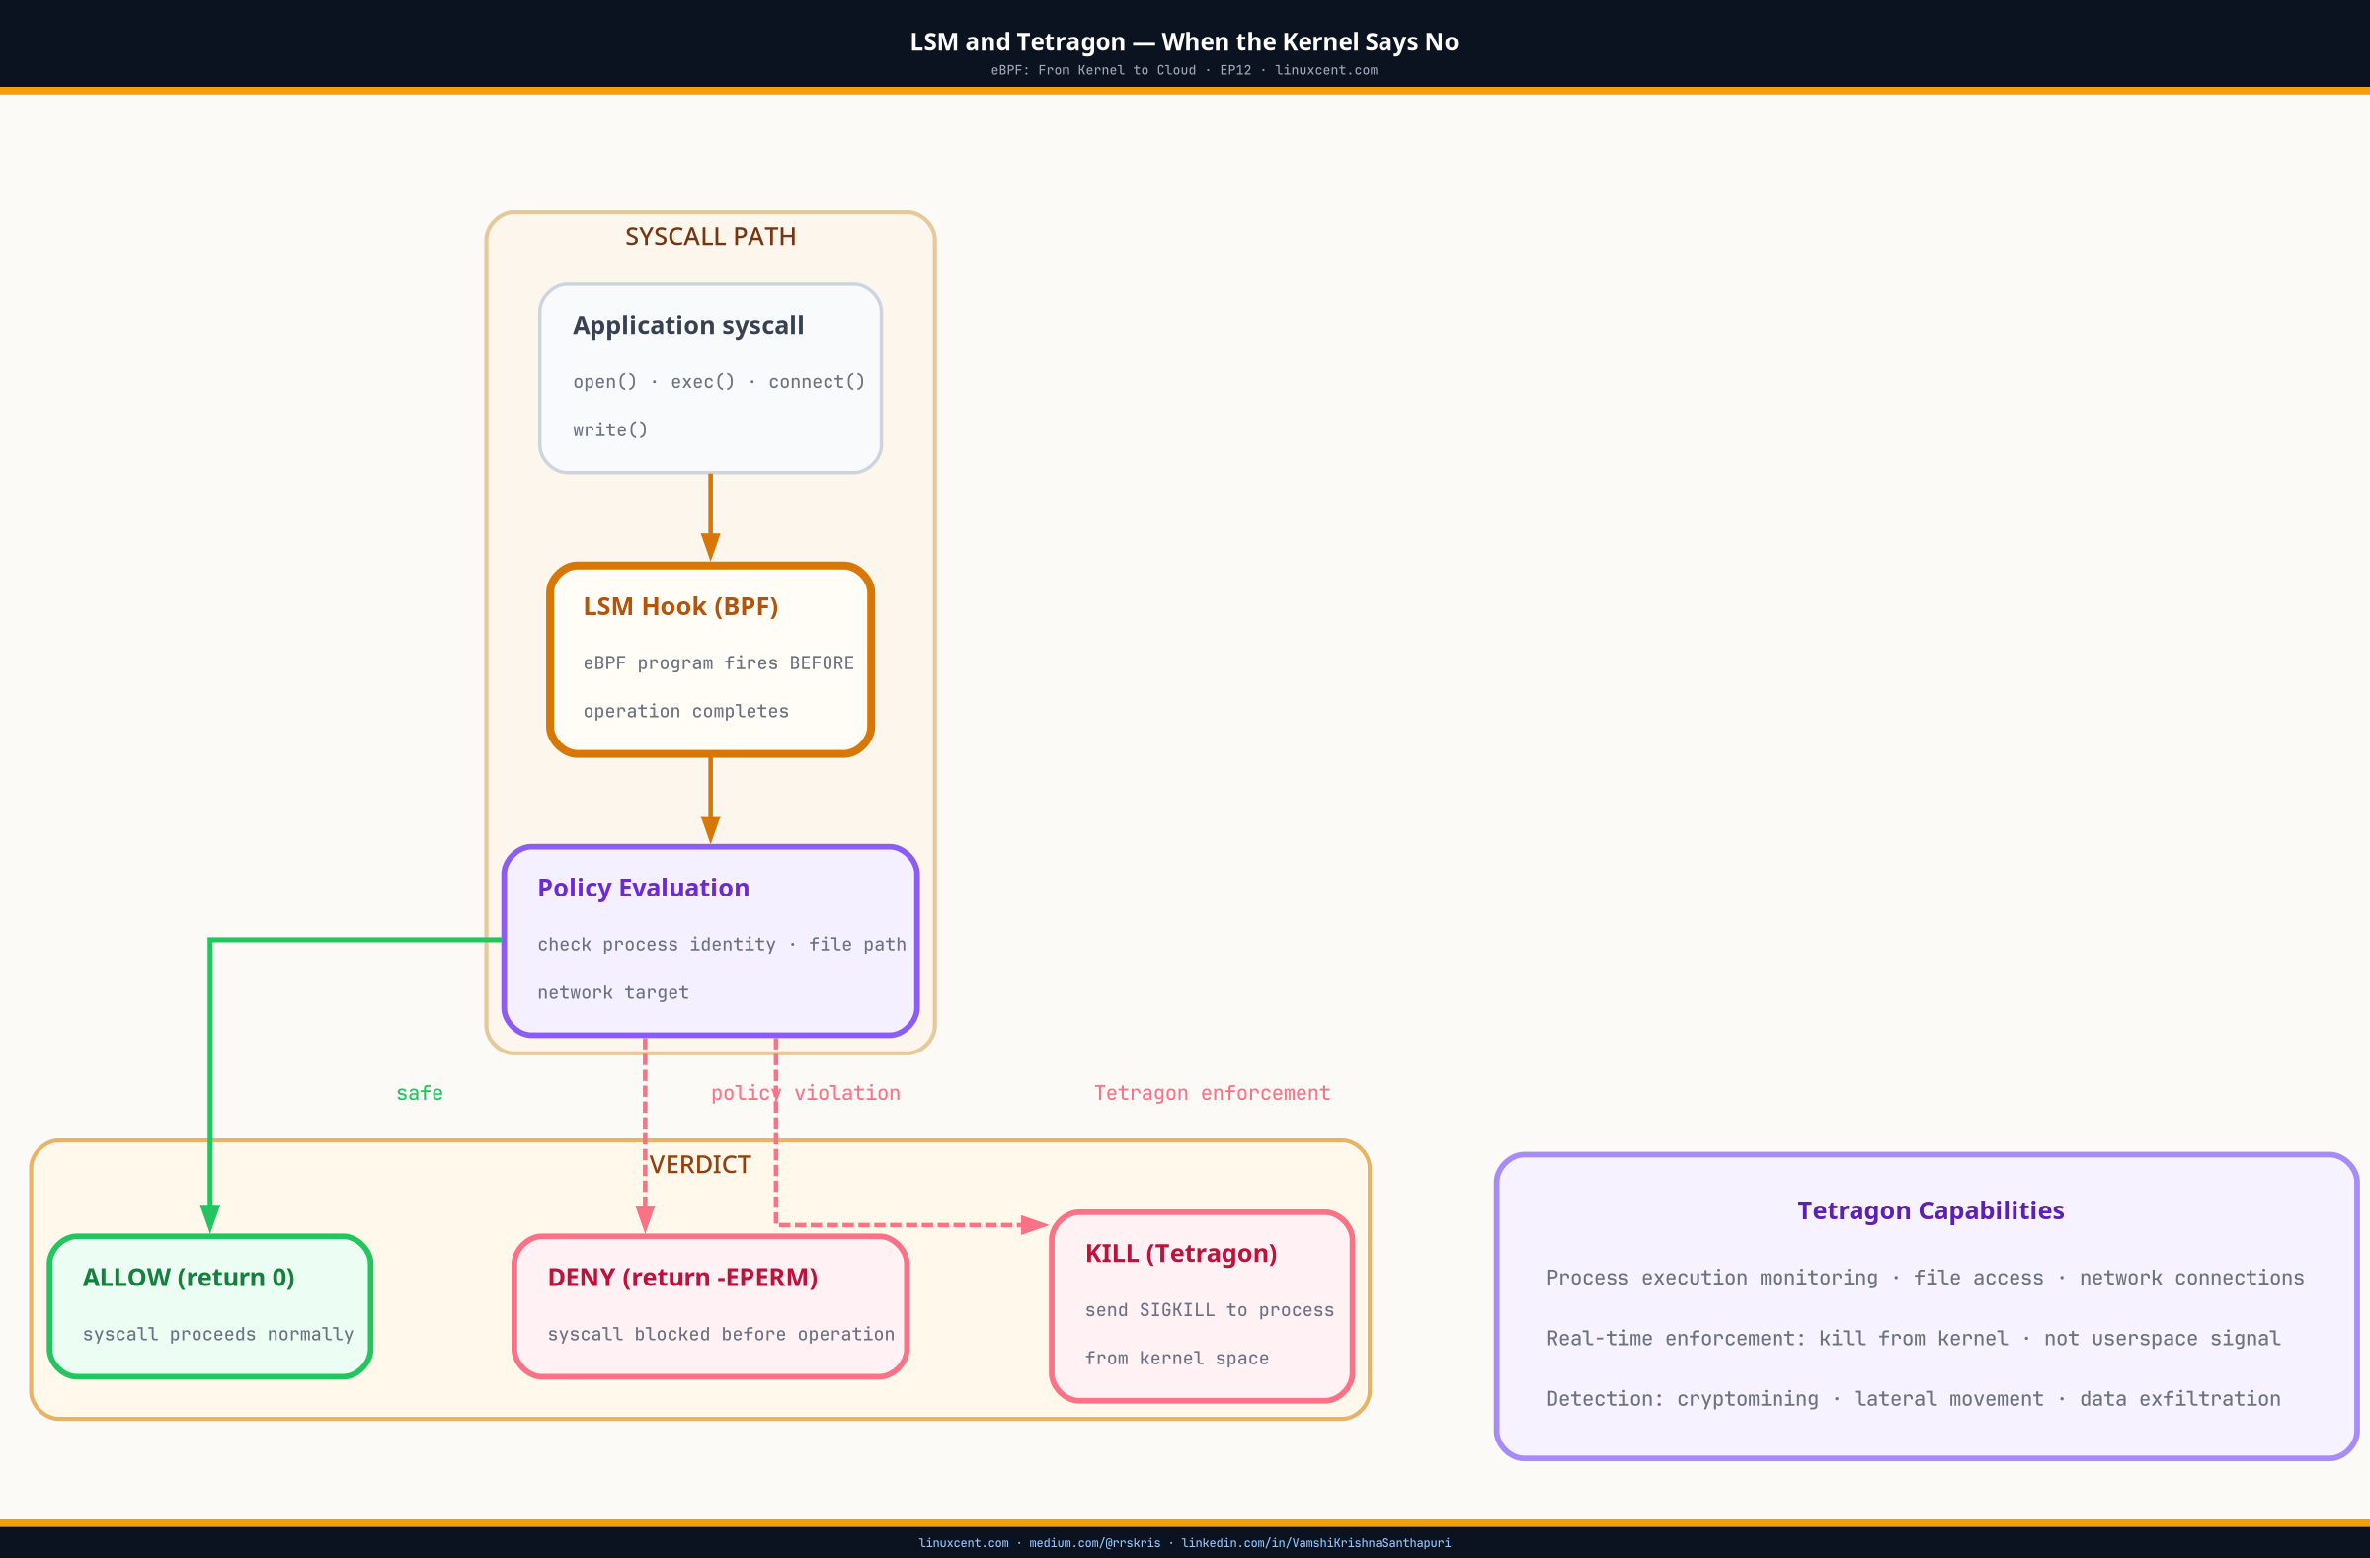Viewport: 2370px width, 1558px height.
Task: Click the 'DENY (return -EPERM)' heading
Action: click(682, 1278)
